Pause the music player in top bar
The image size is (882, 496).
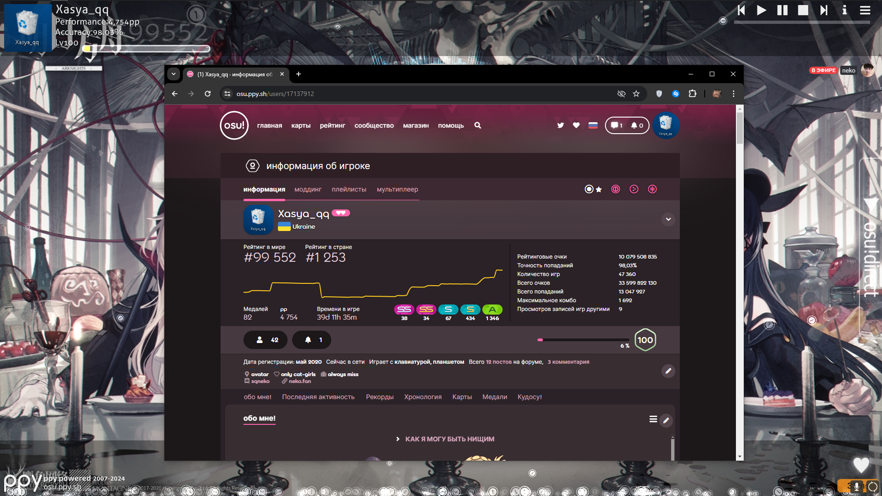782,10
